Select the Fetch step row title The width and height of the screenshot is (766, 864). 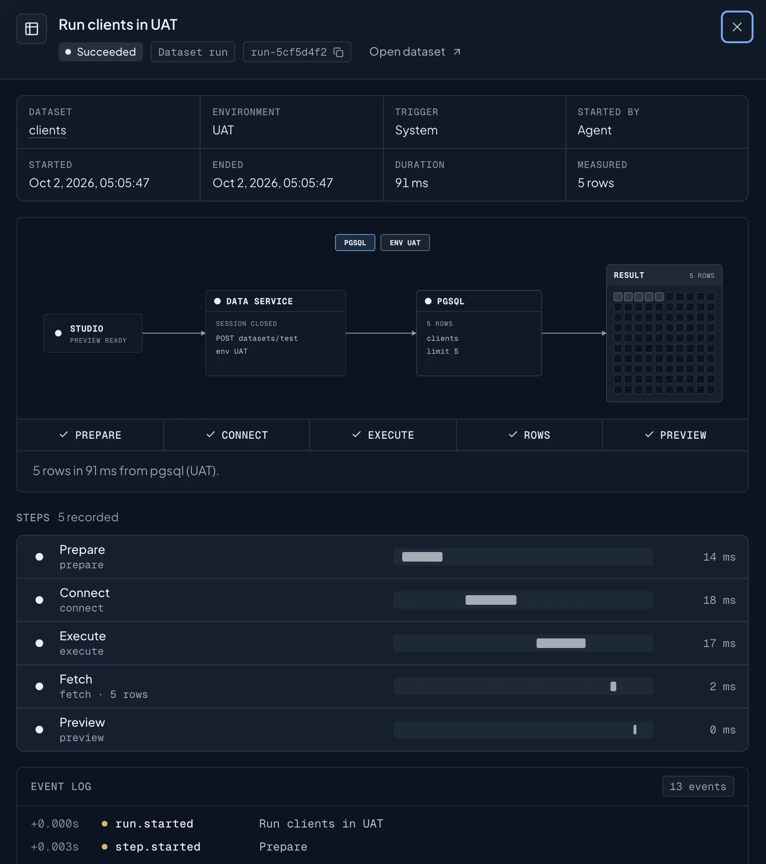point(76,679)
